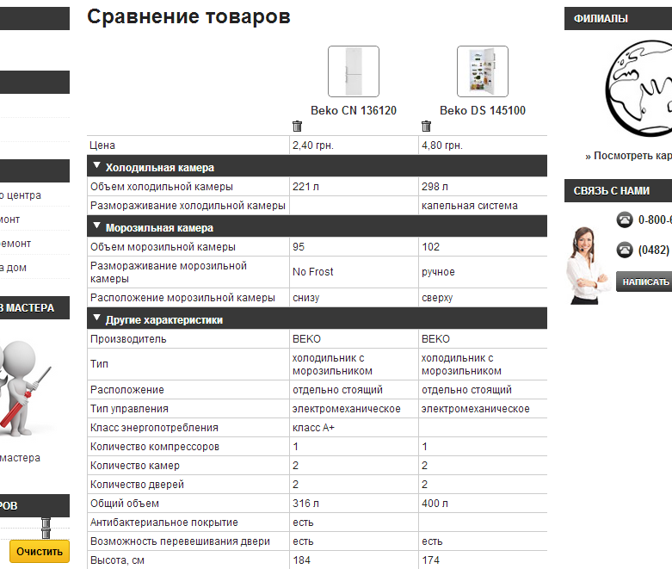Click the 184 height value

click(301, 560)
